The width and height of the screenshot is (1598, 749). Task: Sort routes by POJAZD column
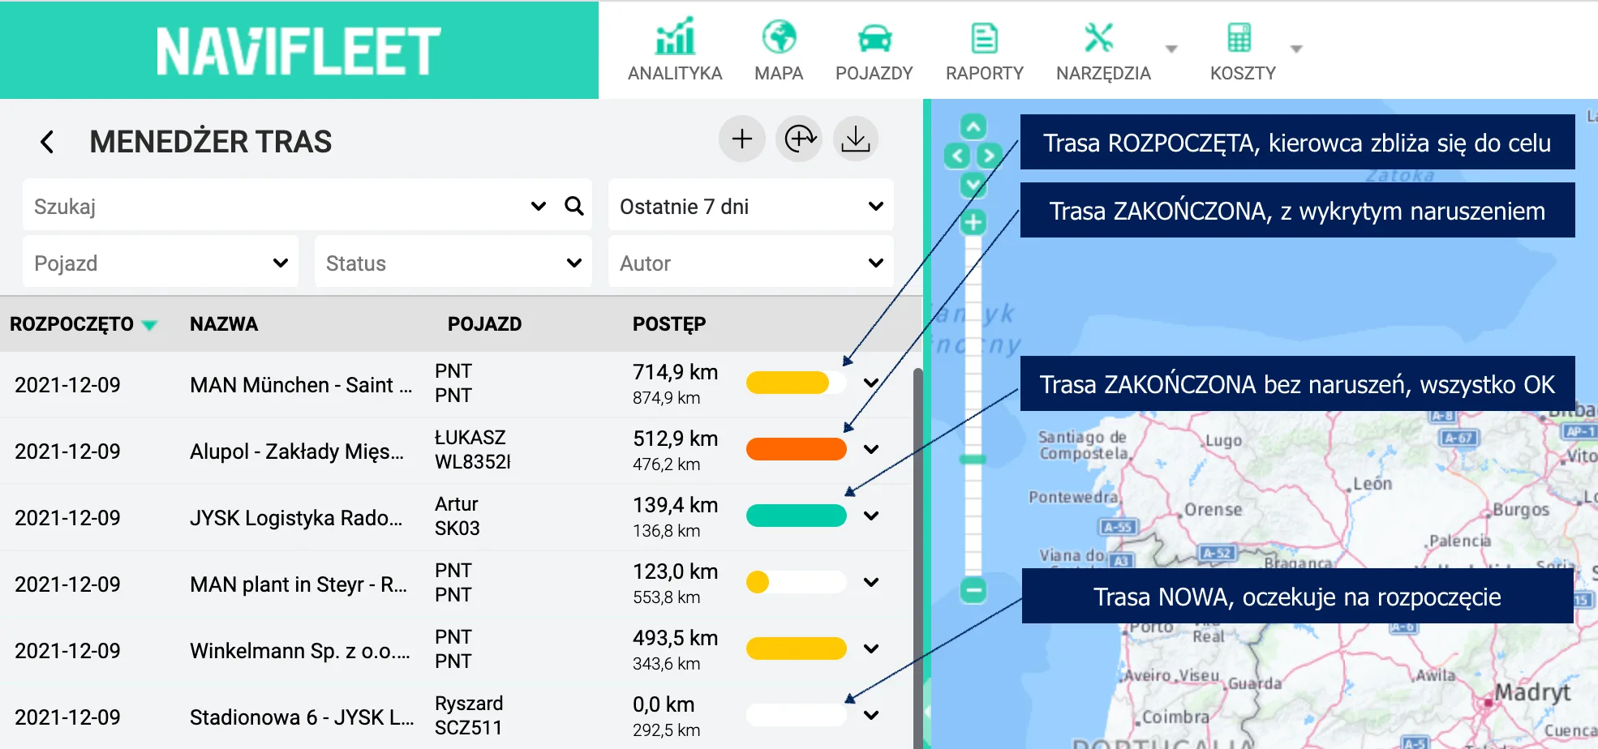click(484, 324)
